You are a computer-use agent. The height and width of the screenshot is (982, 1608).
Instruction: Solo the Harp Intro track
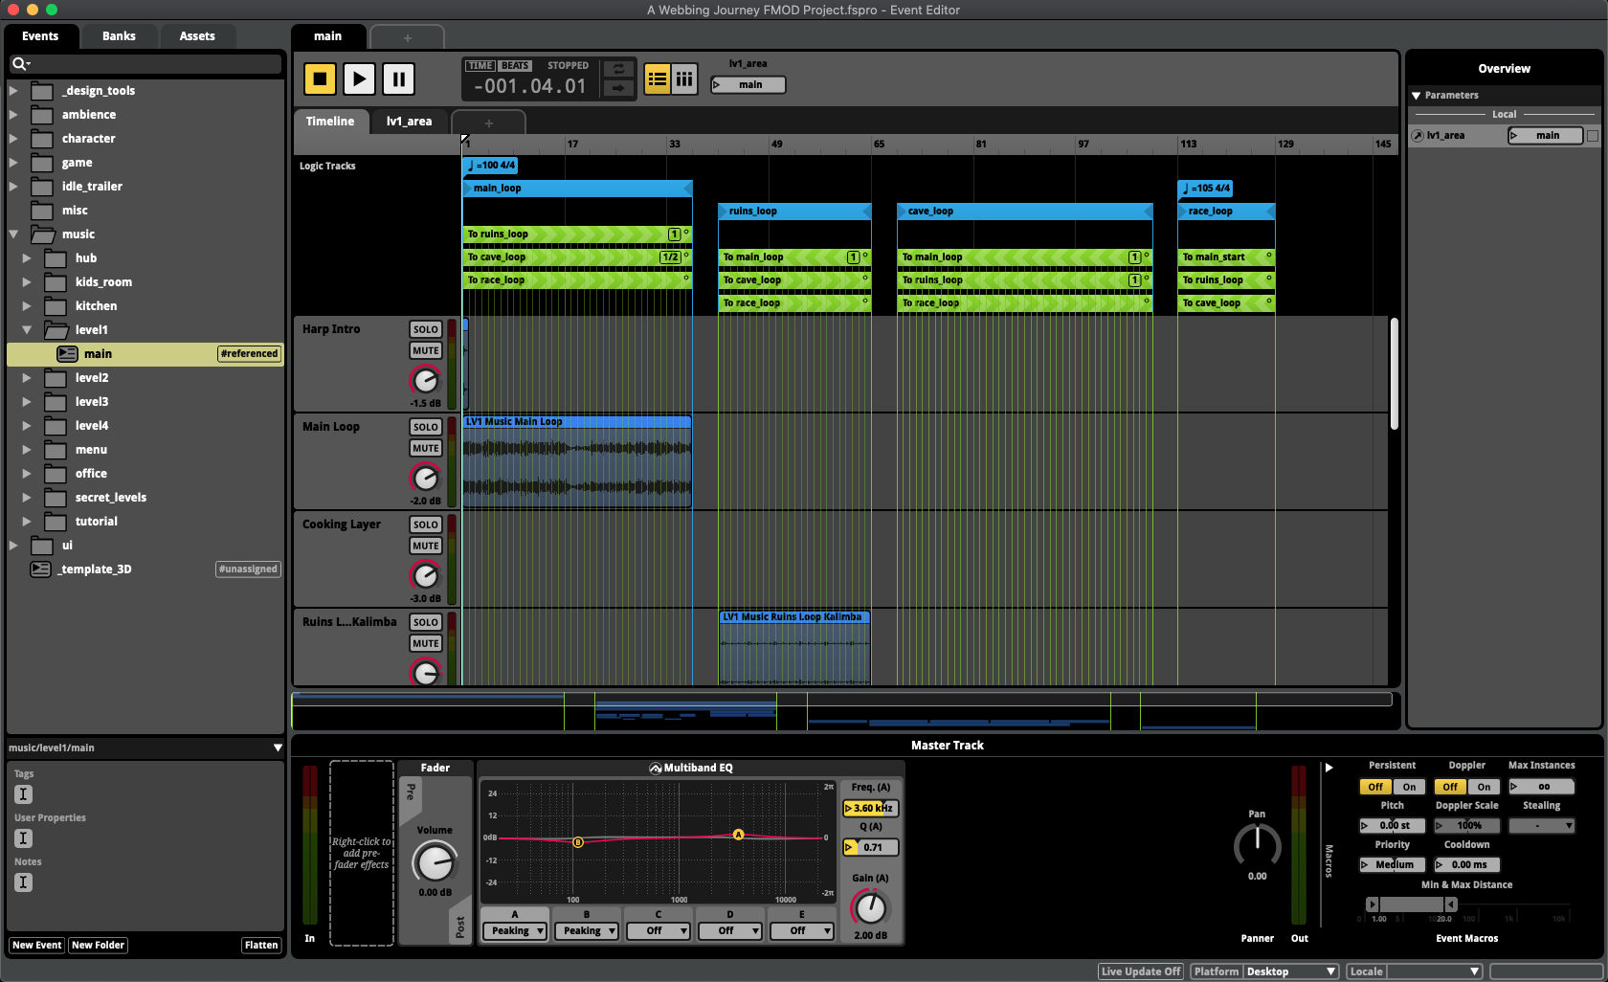tap(426, 329)
